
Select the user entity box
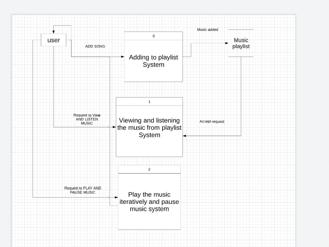[x=53, y=40]
